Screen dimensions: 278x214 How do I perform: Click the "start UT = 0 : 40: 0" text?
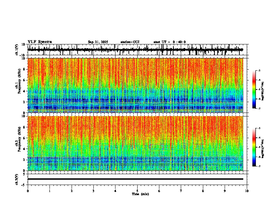170,42
